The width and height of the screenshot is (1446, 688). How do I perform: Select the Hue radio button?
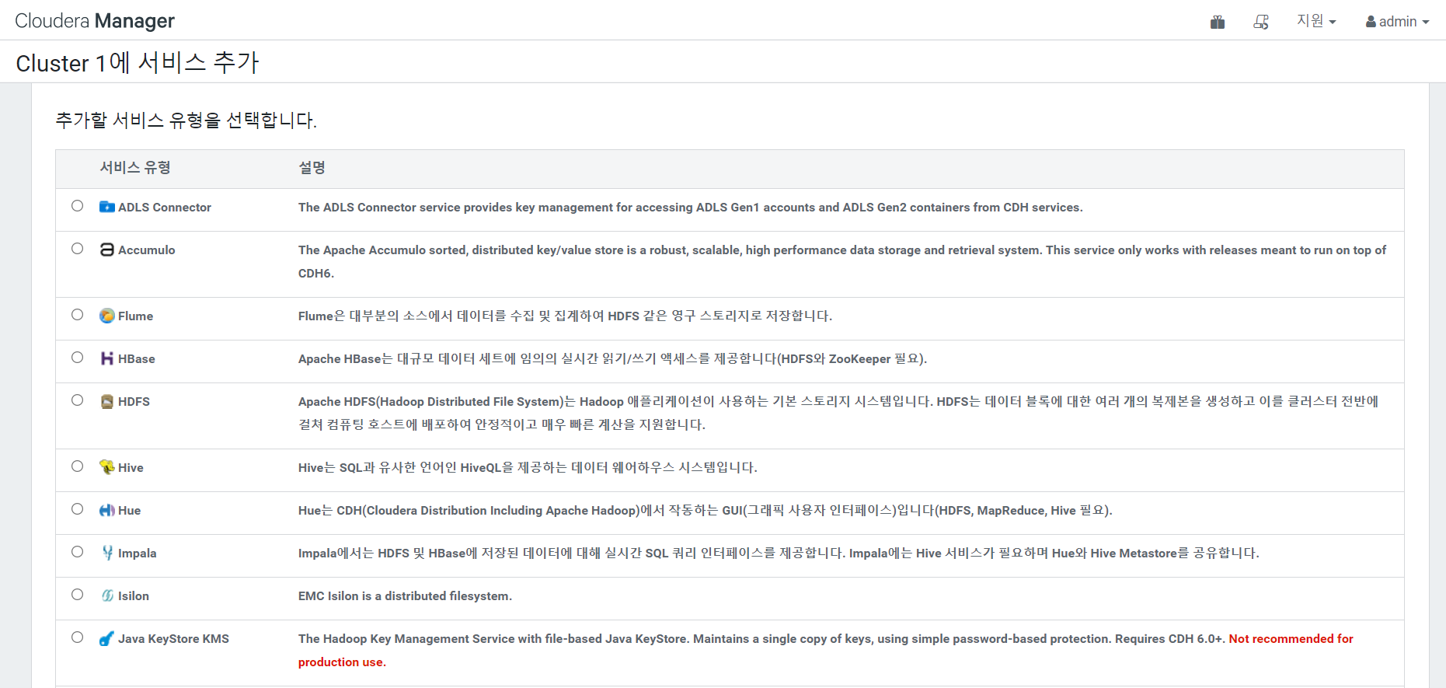[78, 509]
